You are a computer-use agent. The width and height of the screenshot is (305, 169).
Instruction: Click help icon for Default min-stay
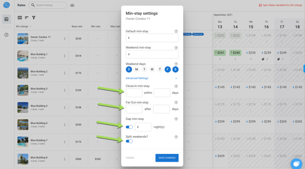click(176, 31)
